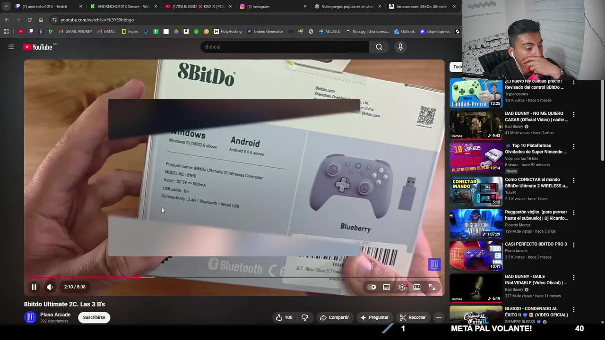Open the Amazon bookmark icon
The height and width of the screenshot is (340, 605).
pyautogui.click(x=186, y=32)
